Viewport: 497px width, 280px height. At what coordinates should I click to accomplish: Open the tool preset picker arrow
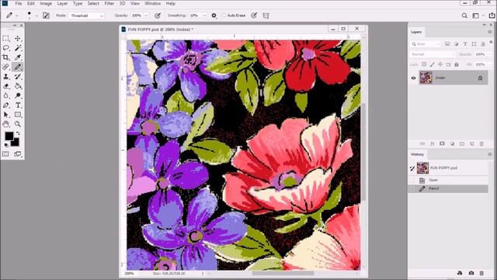(17, 16)
